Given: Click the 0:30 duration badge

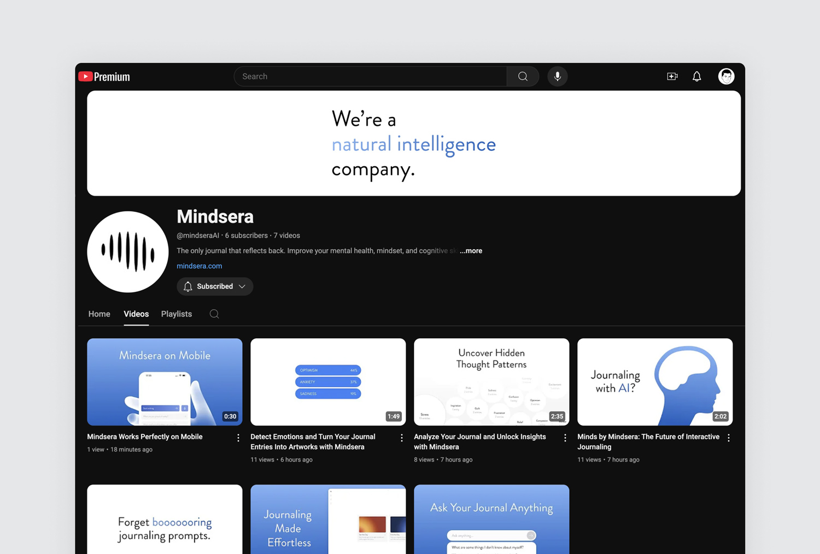Looking at the screenshot, I should coord(230,416).
